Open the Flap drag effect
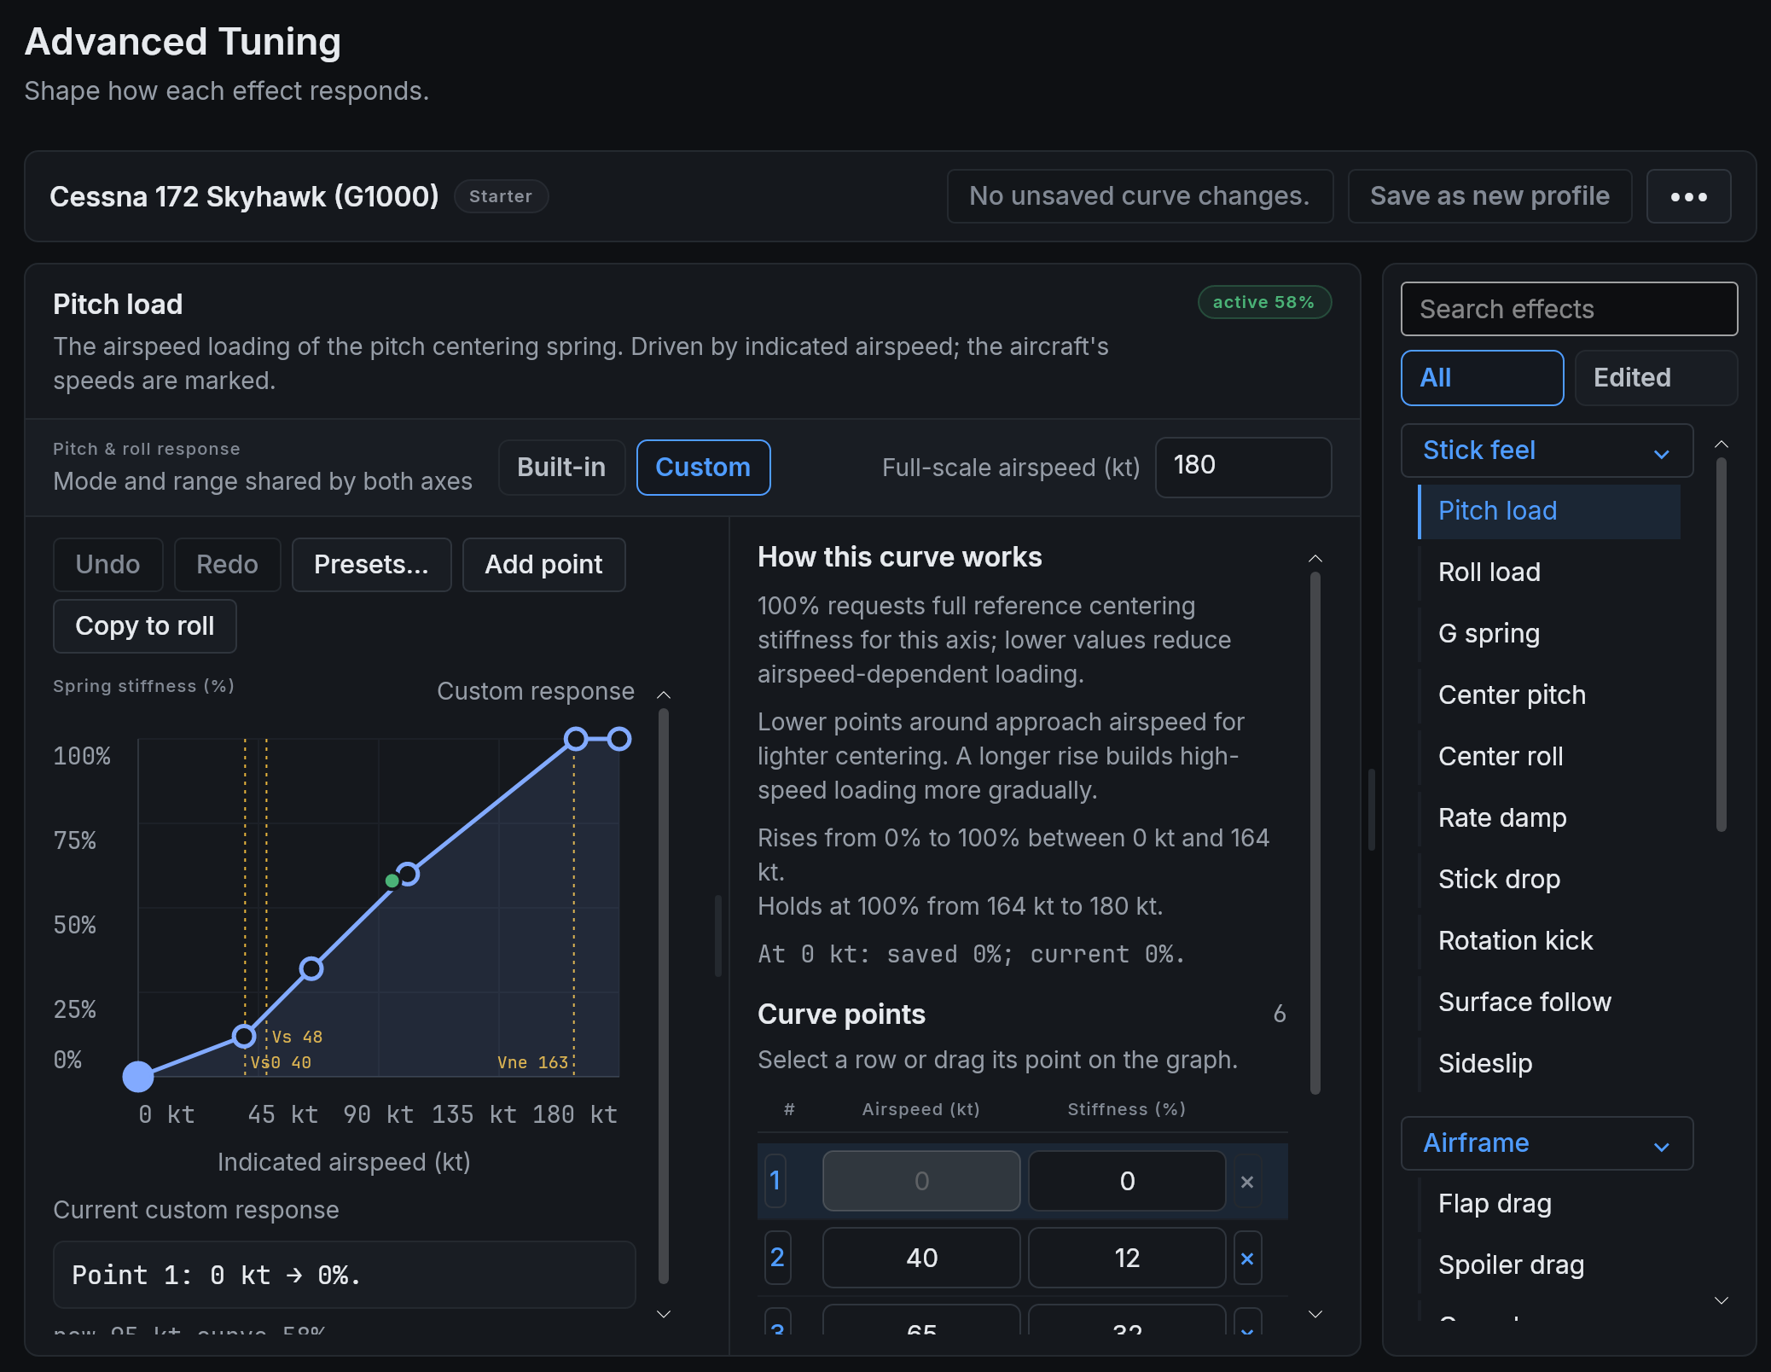This screenshot has height=1372, width=1771. pyautogui.click(x=1549, y=1204)
